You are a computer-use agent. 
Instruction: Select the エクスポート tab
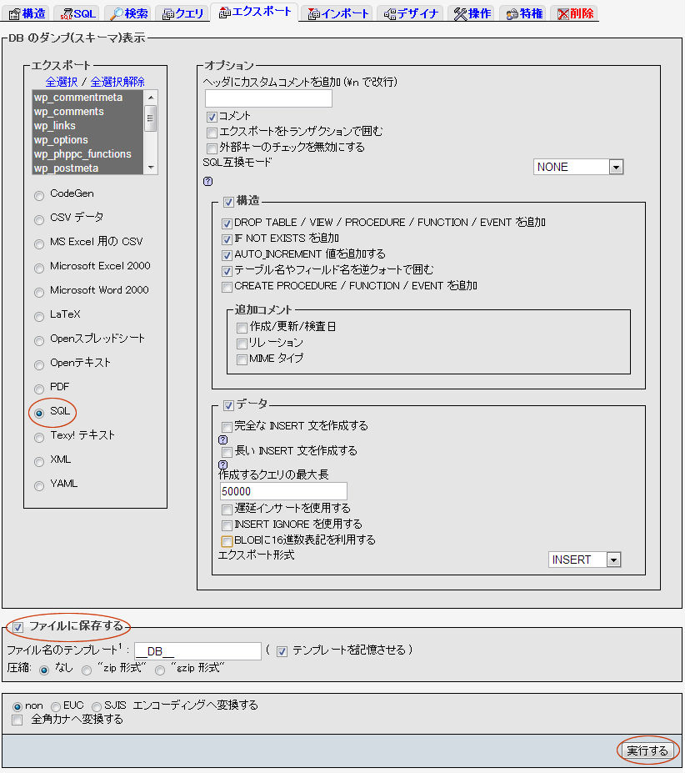coord(255,12)
